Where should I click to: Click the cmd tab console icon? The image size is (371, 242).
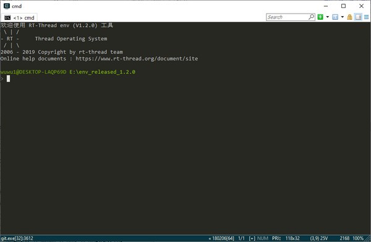(7, 18)
